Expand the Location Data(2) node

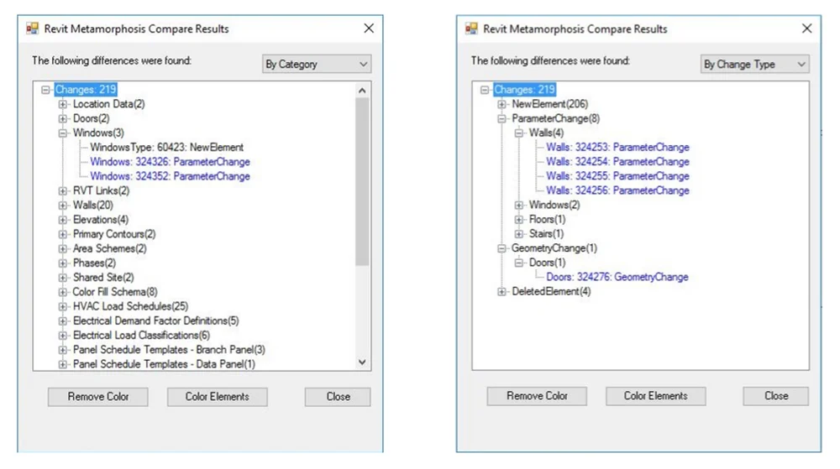pyautogui.click(x=63, y=104)
